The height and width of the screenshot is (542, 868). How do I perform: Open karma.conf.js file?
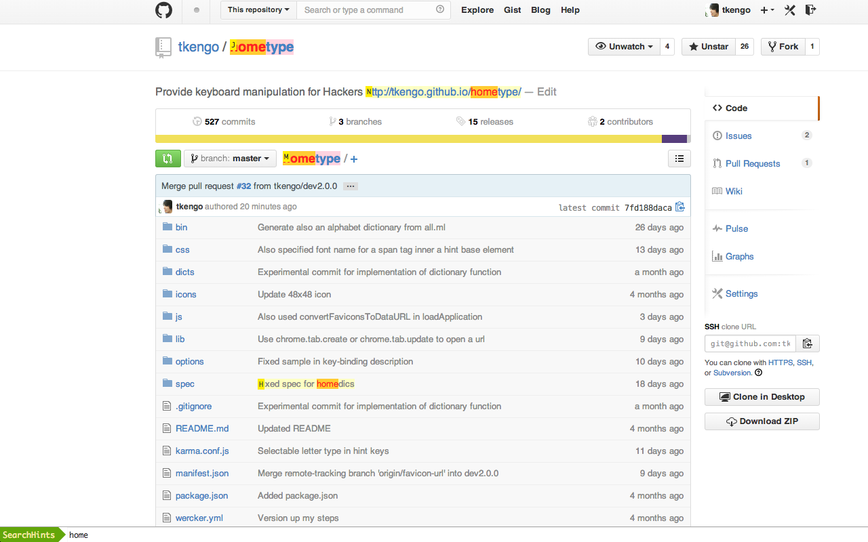[202, 451]
